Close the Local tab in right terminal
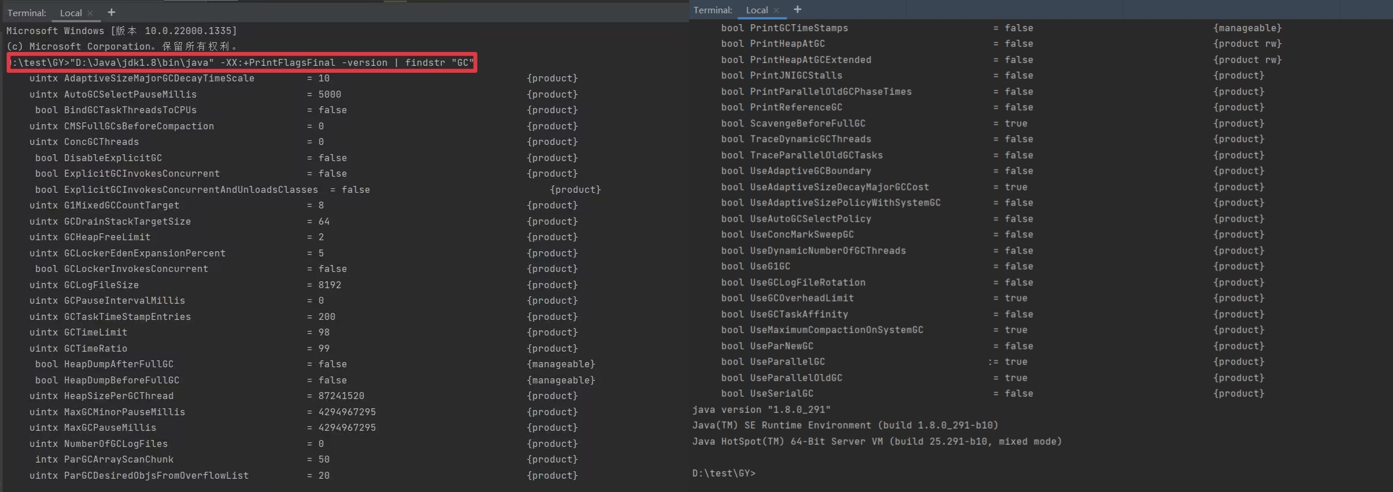The width and height of the screenshot is (1393, 492). [x=776, y=10]
